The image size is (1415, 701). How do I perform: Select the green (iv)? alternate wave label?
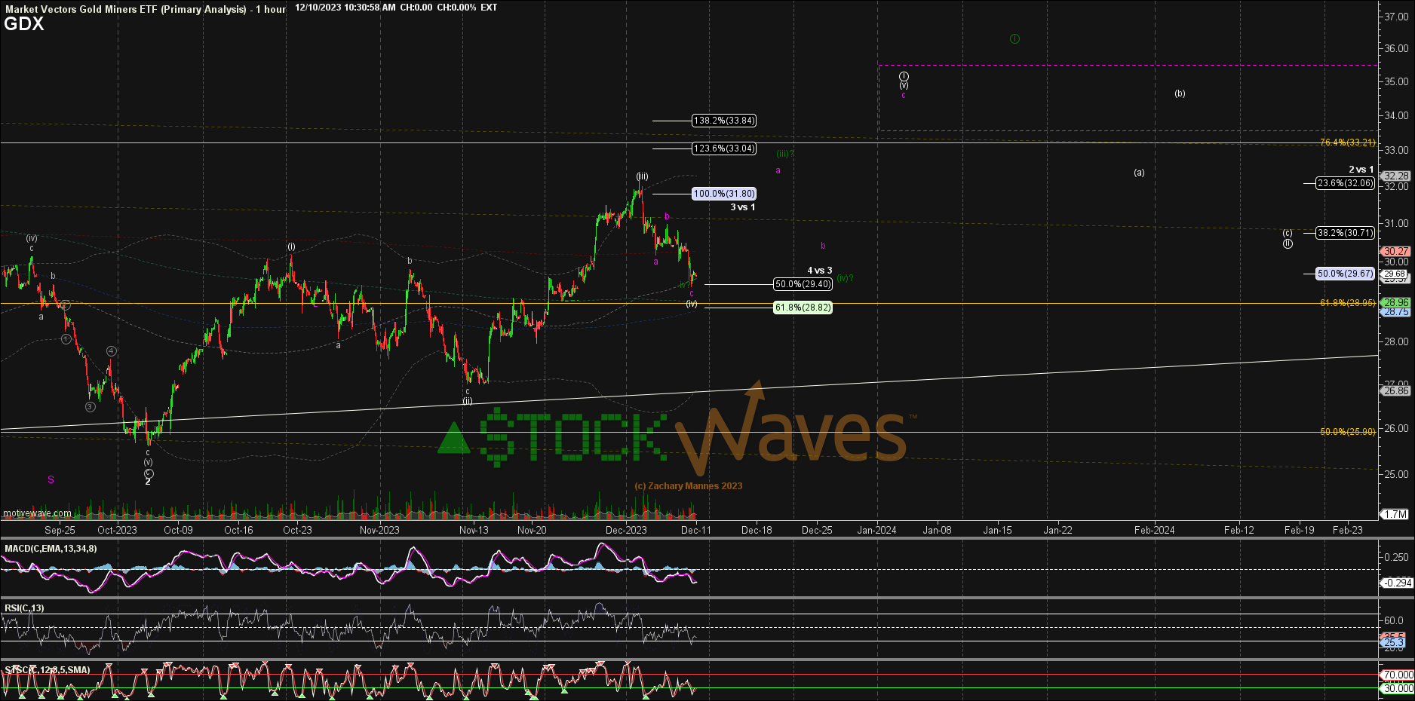(845, 278)
